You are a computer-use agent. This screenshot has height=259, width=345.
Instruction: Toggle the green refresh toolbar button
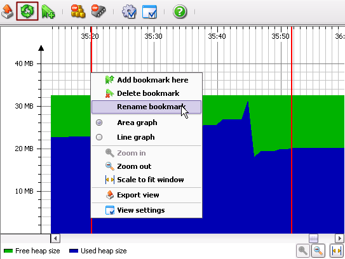pos(27,11)
